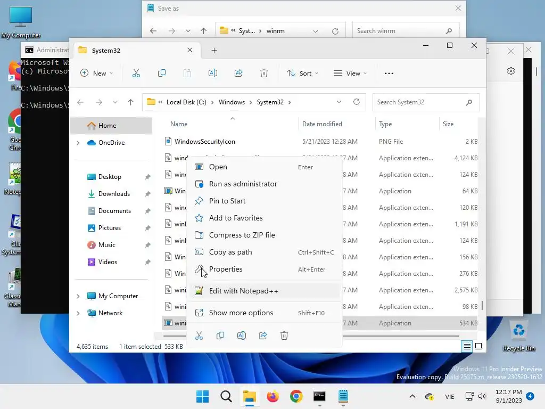Viewport: 545px width, 409px height.
Task: Open Google Chrome from the taskbar
Action: [296, 396]
